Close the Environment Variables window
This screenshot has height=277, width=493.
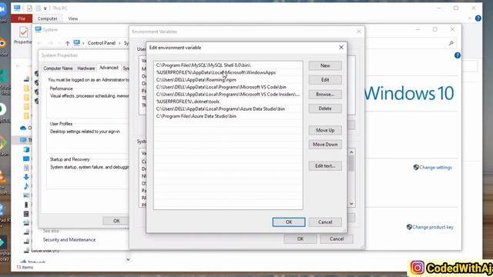click(359, 32)
